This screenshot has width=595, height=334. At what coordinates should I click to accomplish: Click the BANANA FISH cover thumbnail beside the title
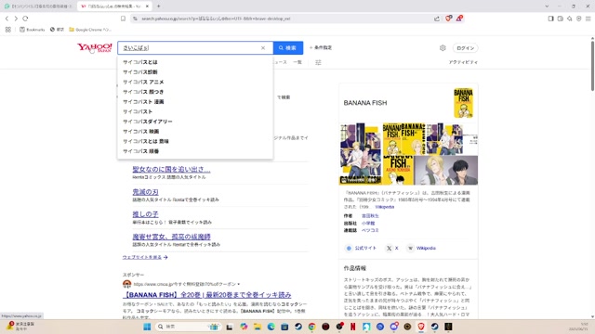click(463, 103)
